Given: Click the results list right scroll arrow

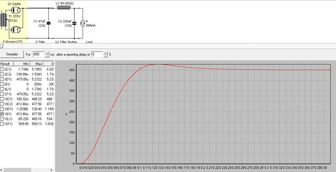Looking at the screenshot, I should (51, 170).
